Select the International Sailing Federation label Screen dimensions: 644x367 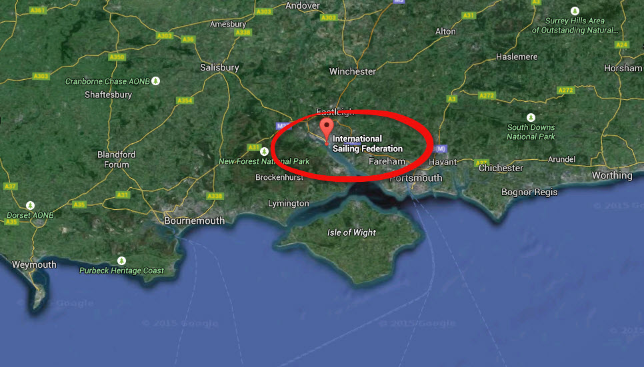[367, 144]
